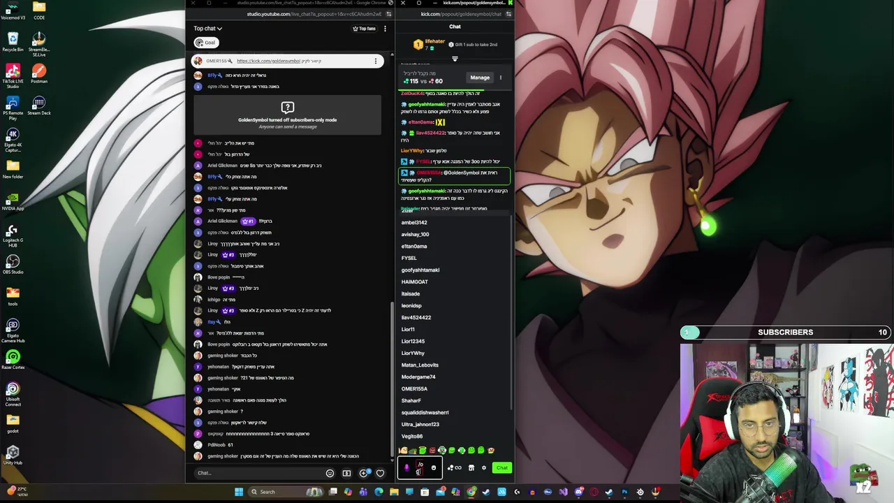Select avishay_100 in the Kick mention list
894x503 pixels.
(x=416, y=234)
